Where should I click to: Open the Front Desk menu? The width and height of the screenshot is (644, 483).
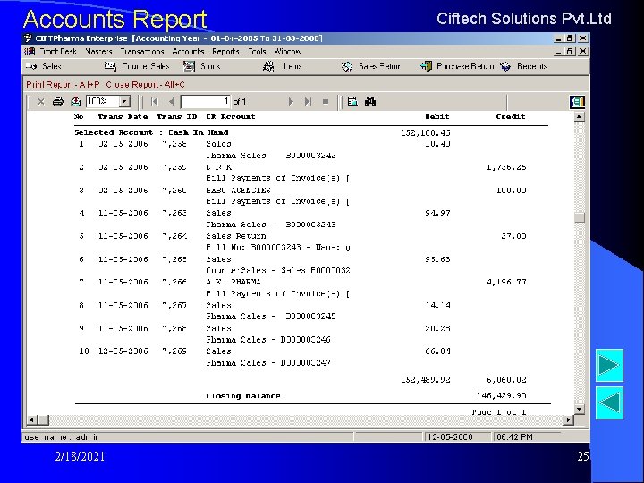click(x=58, y=51)
